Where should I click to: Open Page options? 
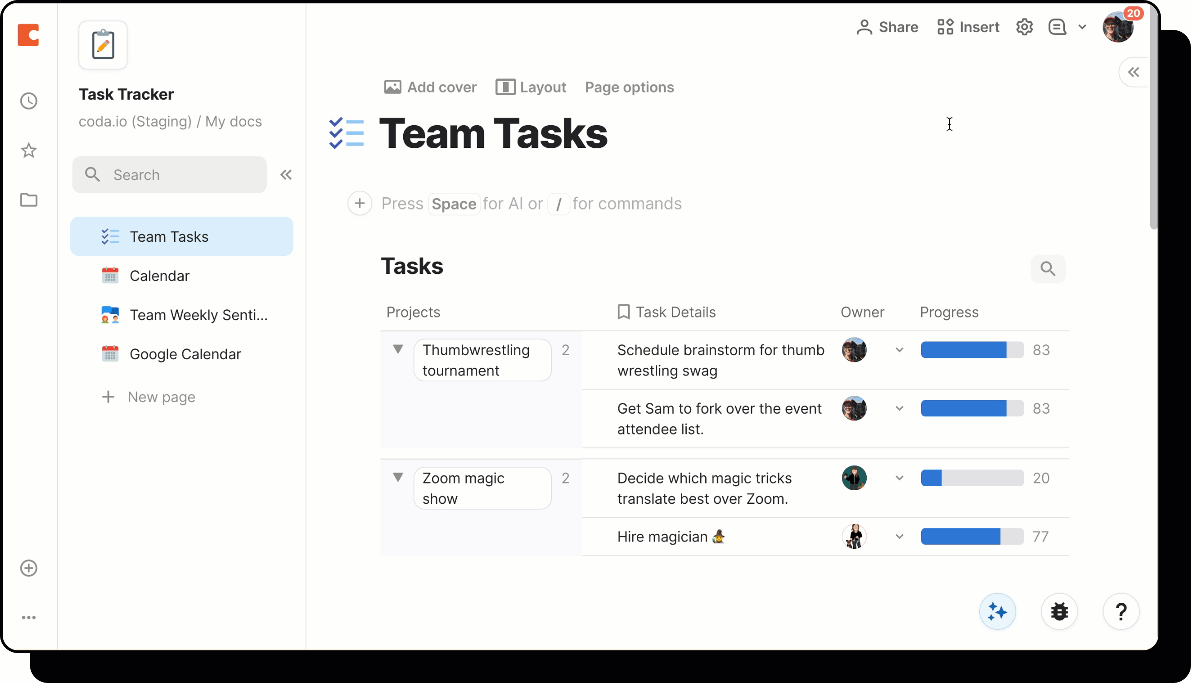(629, 87)
